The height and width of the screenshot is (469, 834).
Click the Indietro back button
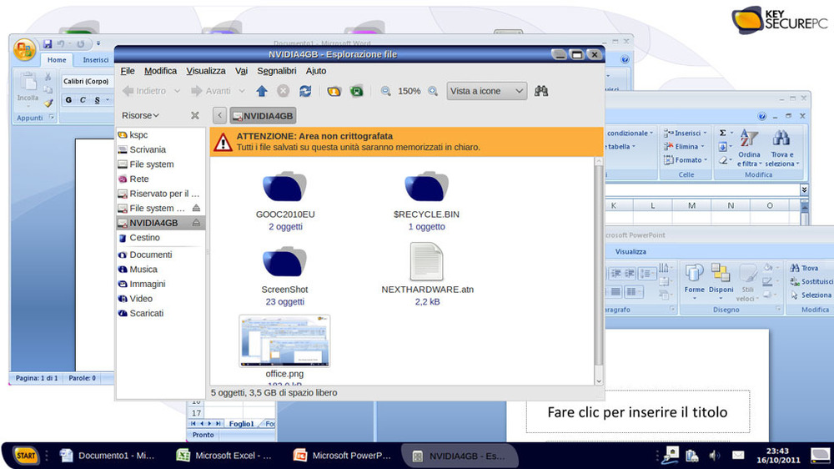tap(144, 91)
